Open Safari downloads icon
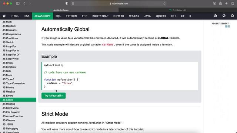Screen dimensions: 237x133 coord(214,3)
